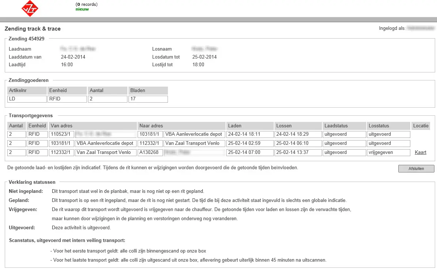Select the Lossen column header
437x270 pixels.
pyautogui.click(x=298, y=126)
